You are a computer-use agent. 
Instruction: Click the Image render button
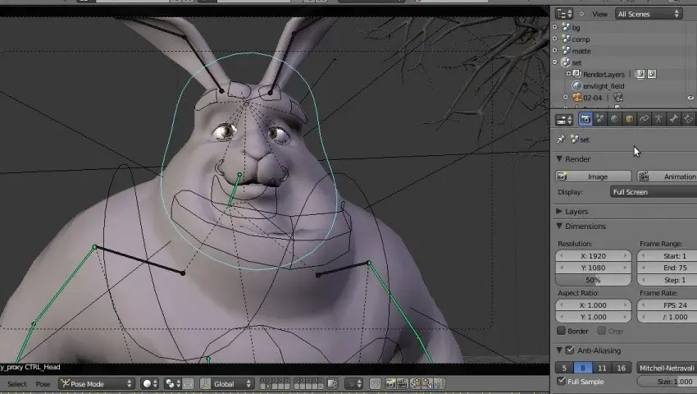[594, 176]
